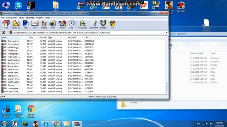Open the Favorites menu
This screenshot has width=227, height=127.
point(30,18)
